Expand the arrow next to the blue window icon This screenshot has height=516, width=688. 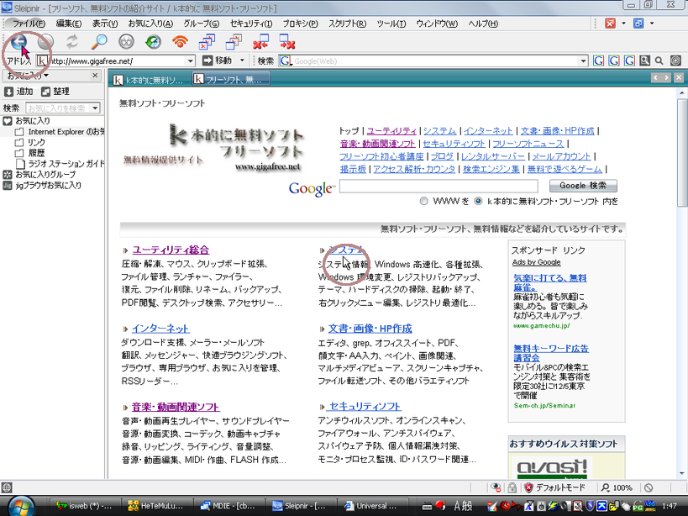(652, 24)
